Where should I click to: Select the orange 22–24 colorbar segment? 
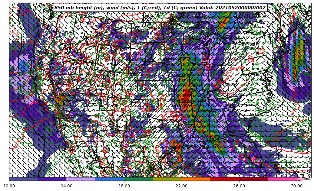click(x=196, y=179)
